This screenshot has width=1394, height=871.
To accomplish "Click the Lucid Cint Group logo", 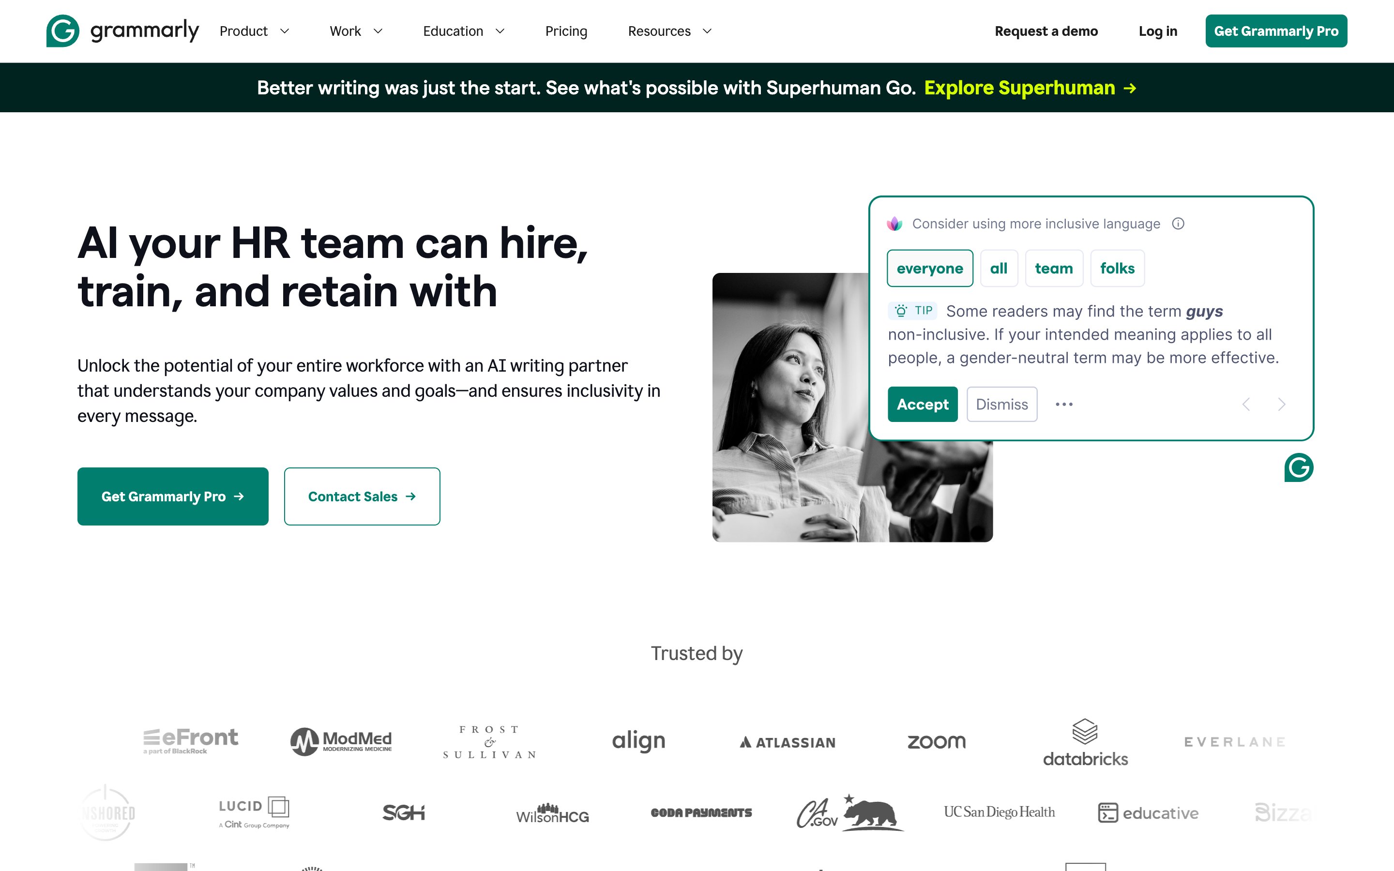I will pos(254,812).
